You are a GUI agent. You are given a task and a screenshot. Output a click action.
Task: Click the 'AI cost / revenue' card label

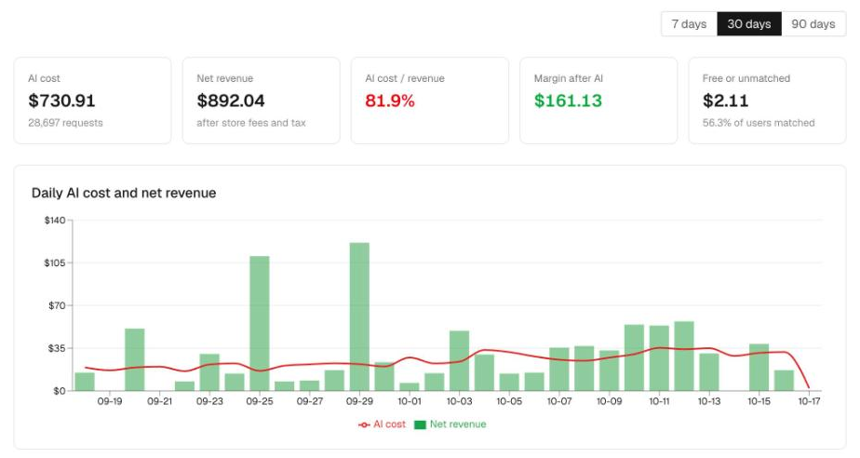click(x=405, y=78)
